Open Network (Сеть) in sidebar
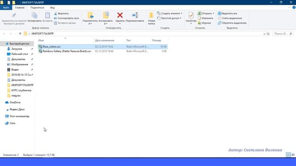 (12, 123)
